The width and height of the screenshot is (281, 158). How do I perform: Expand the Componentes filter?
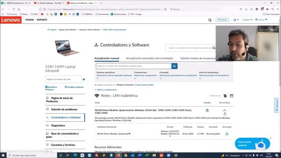tap(145, 75)
